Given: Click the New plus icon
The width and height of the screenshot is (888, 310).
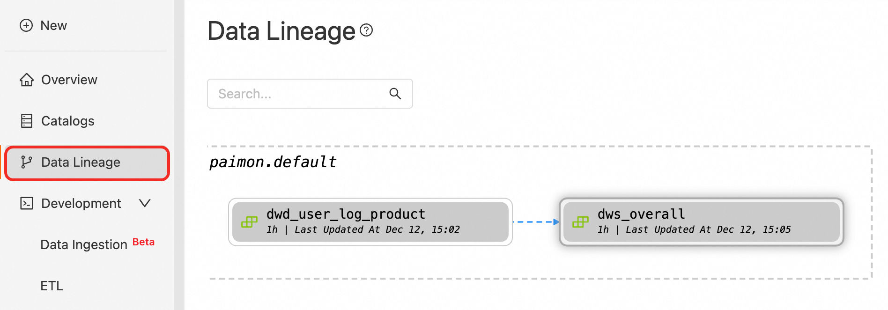Looking at the screenshot, I should [26, 25].
